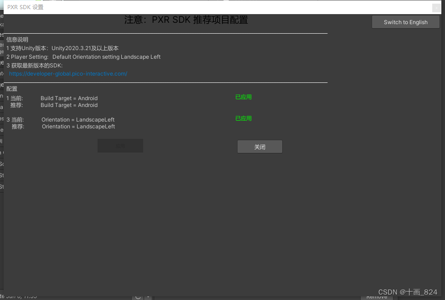Click the PXR SDK 设置 window title

point(25,7)
